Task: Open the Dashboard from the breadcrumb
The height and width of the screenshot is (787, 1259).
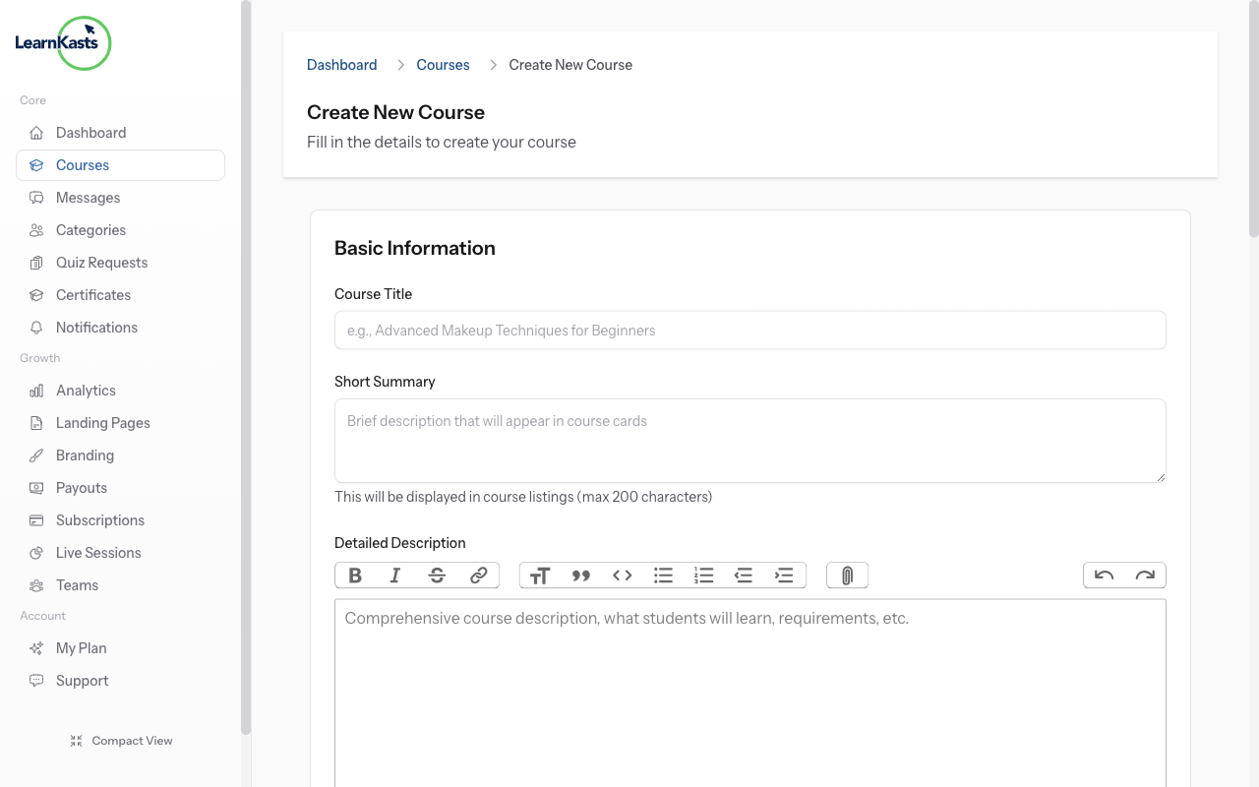Action: (x=341, y=64)
